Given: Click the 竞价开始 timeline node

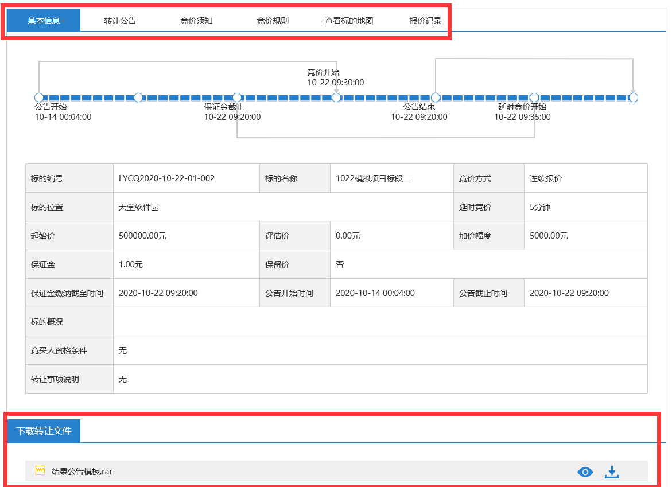Looking at the screenshot, I should (x=336, y=98).
